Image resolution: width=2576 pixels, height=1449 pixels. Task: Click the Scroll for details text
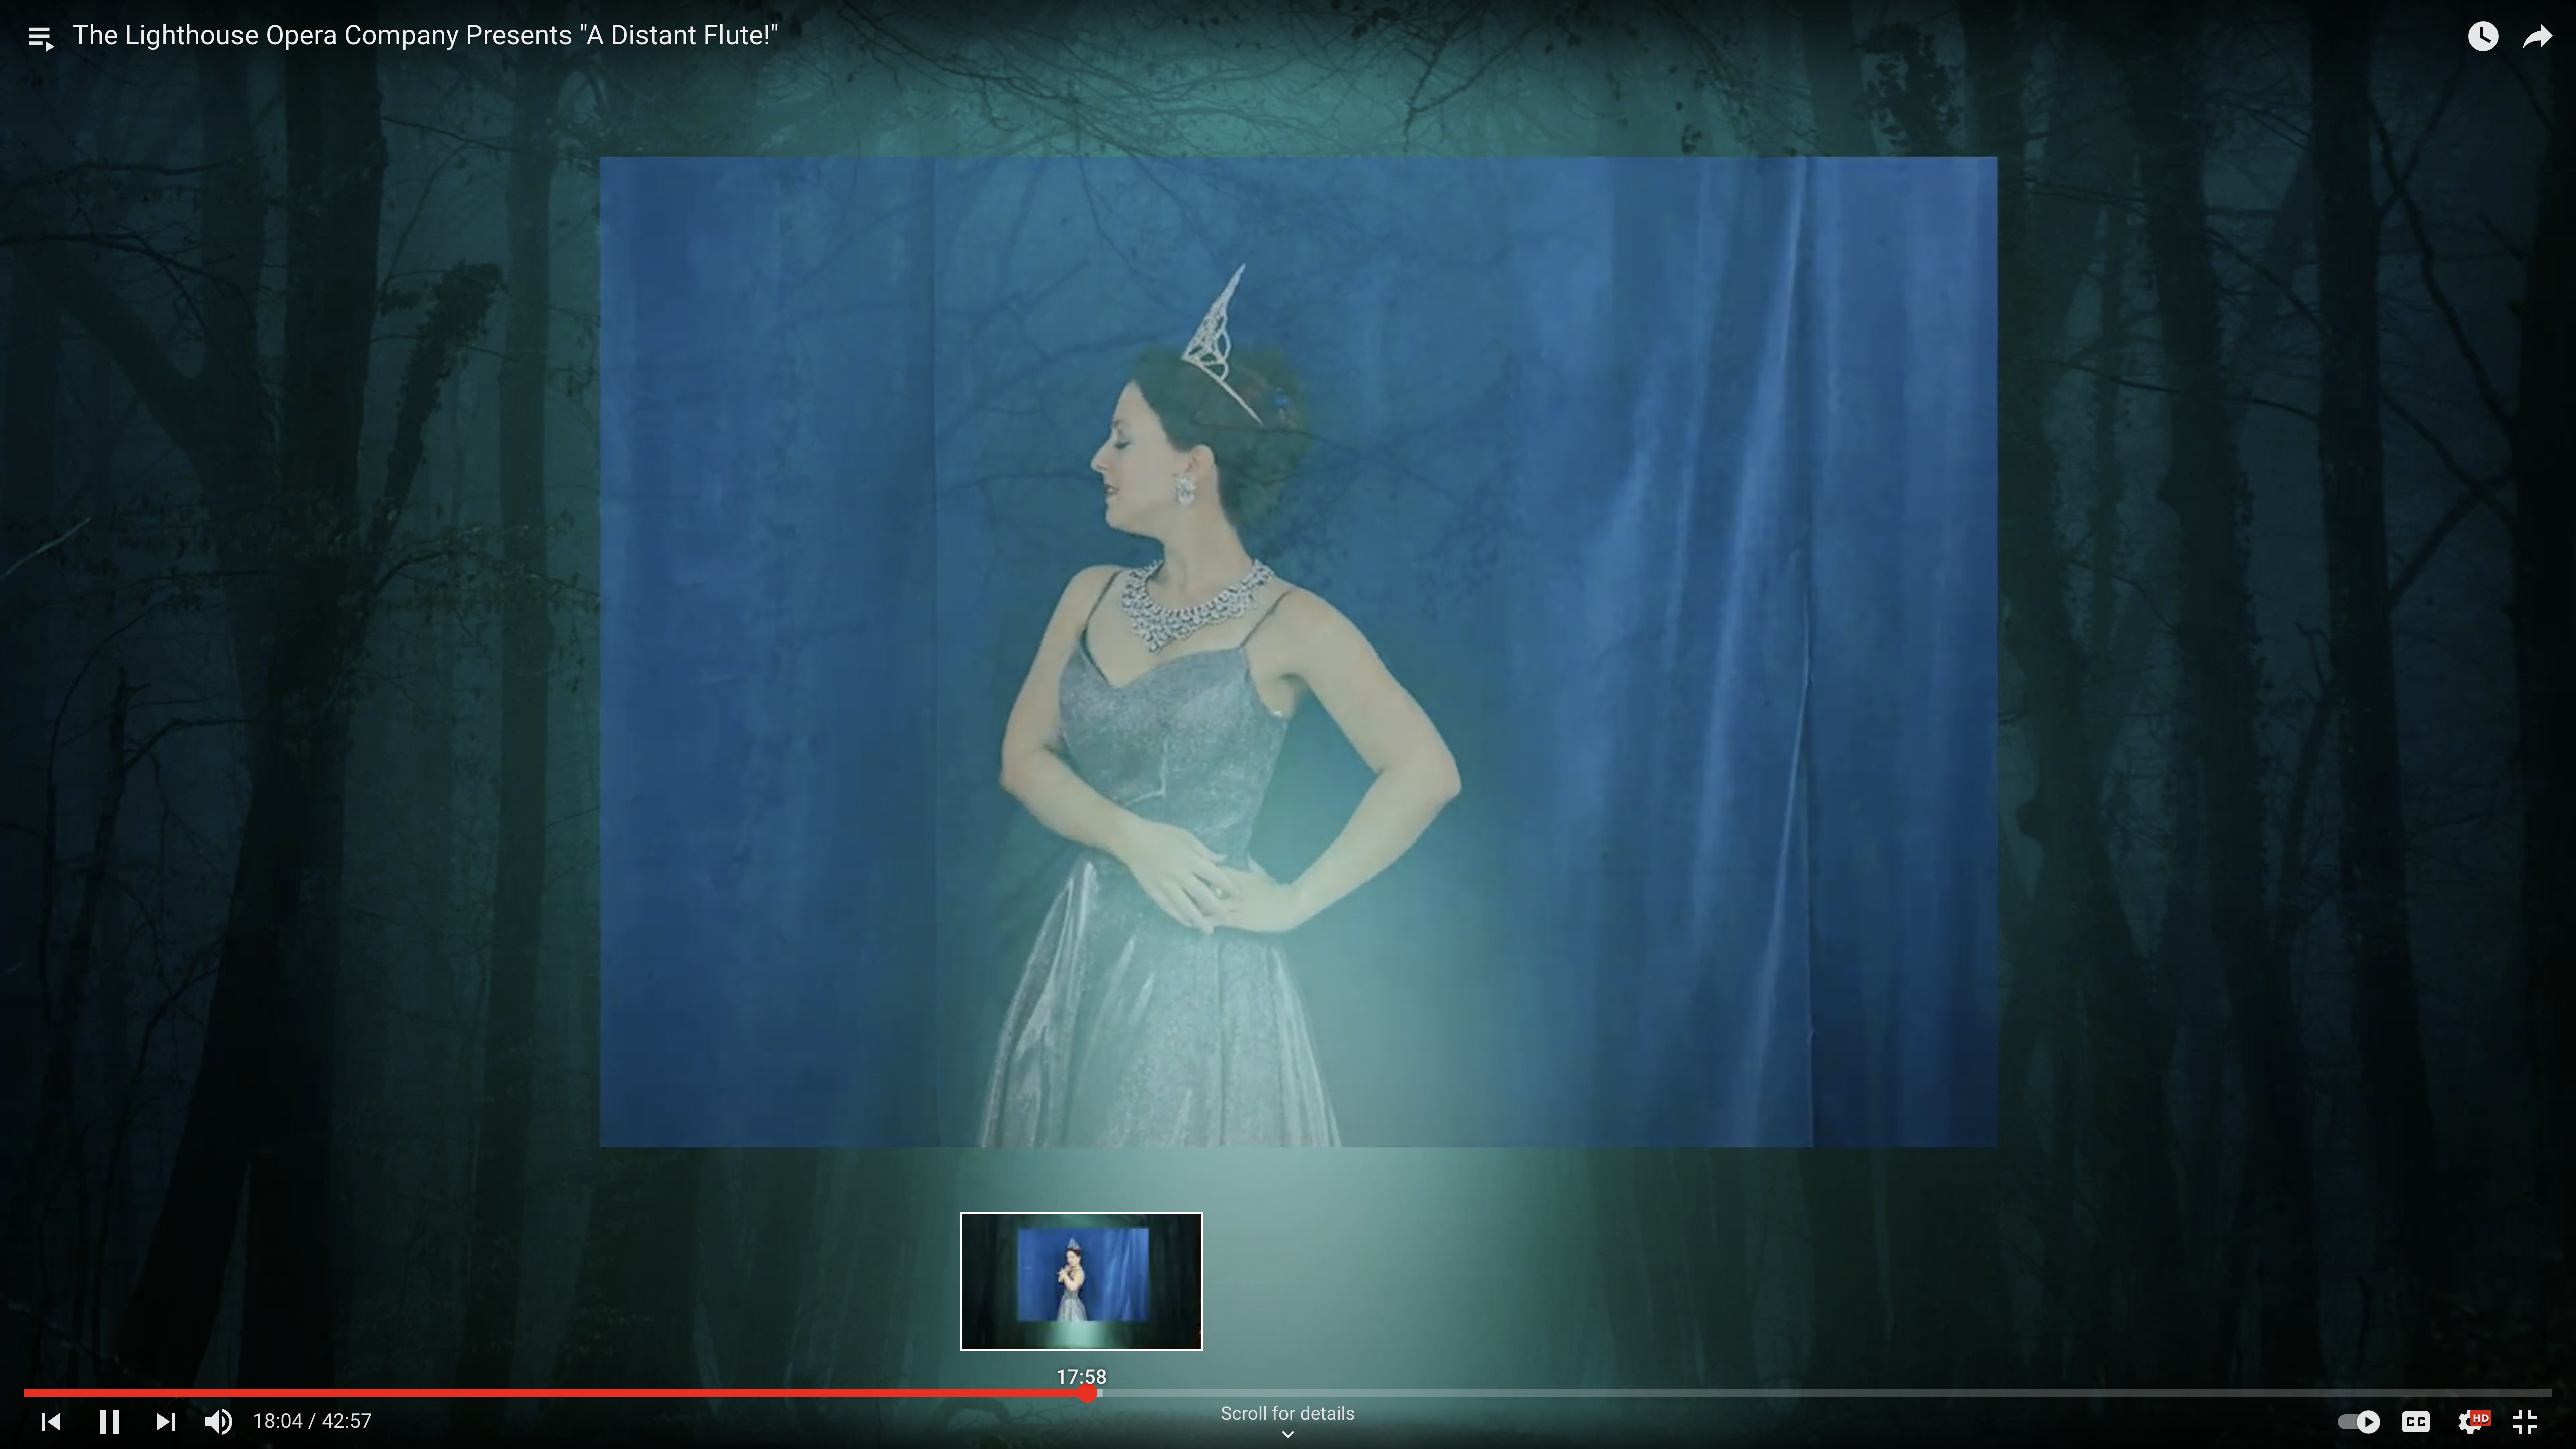1287,1413
